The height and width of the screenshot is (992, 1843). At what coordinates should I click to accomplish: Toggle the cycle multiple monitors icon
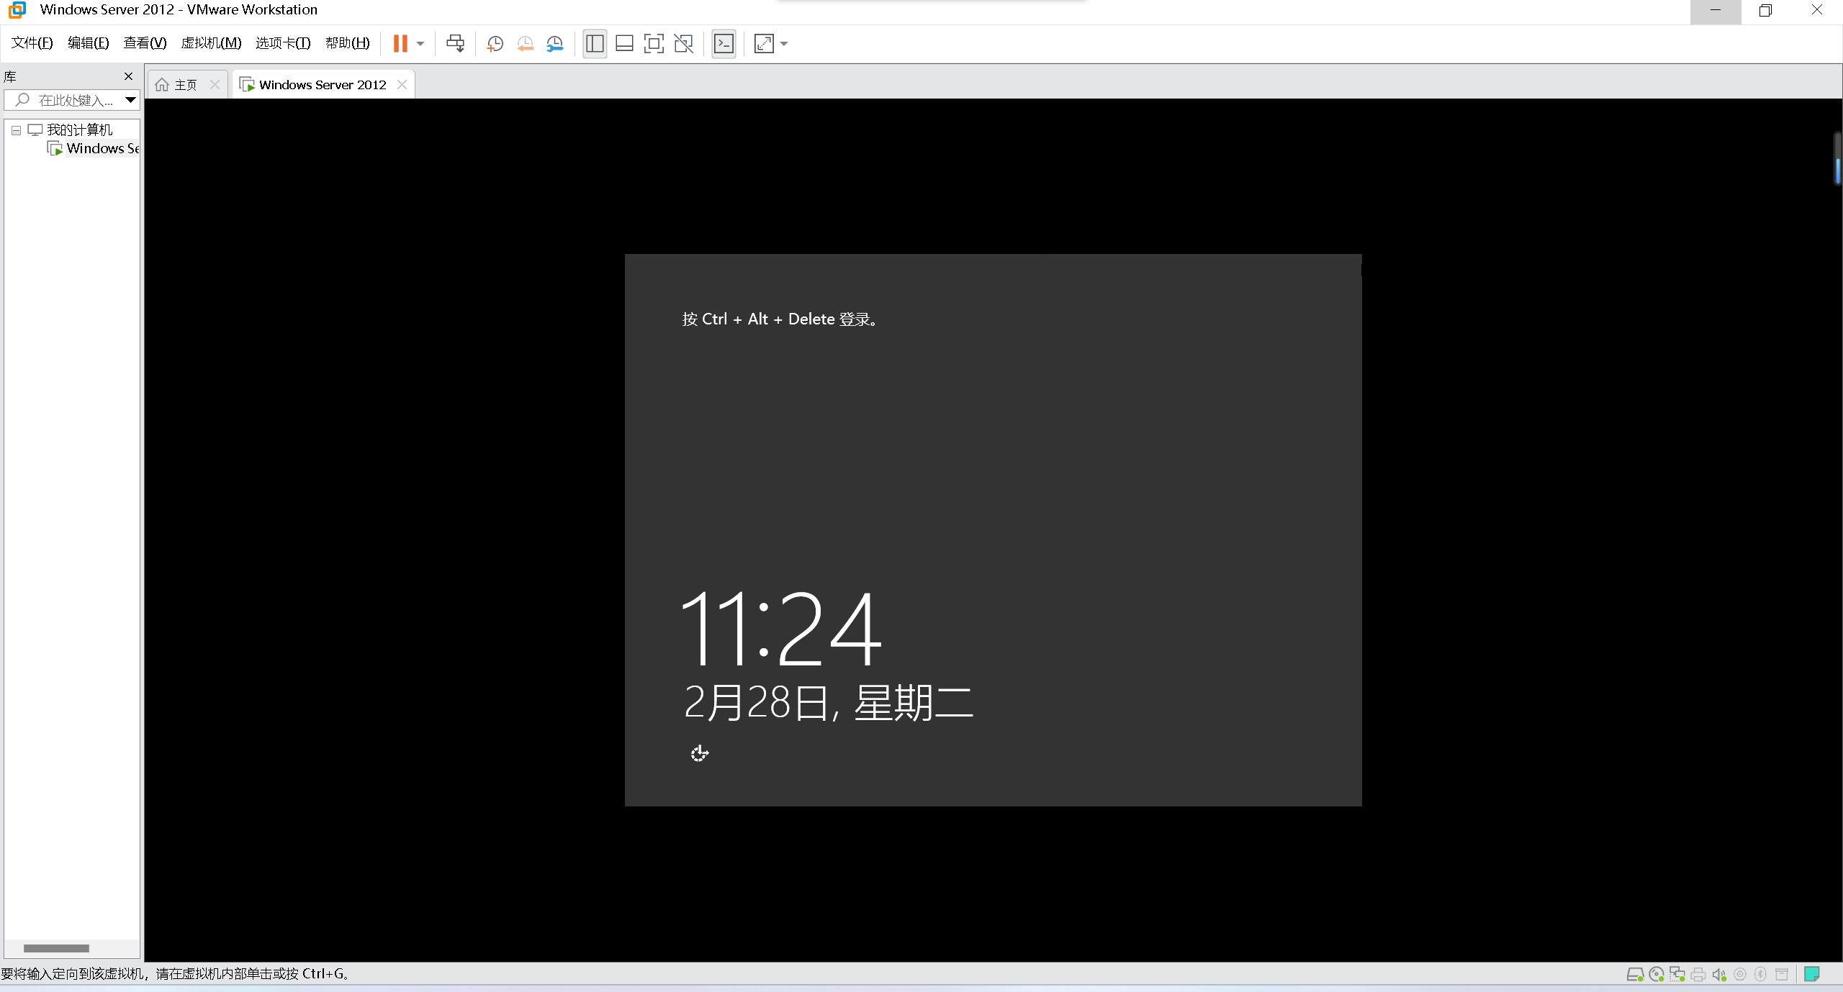click(683, 44)
